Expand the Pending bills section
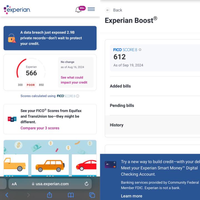 point(122,106)
